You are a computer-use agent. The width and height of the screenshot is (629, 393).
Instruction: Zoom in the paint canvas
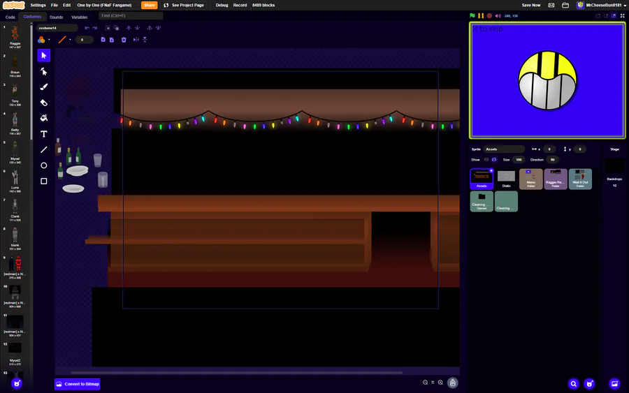440,383
